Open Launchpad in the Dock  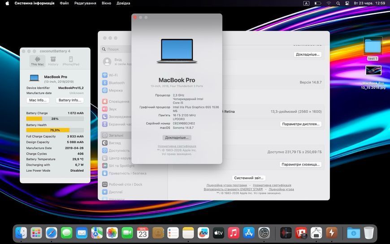point(36,233)
